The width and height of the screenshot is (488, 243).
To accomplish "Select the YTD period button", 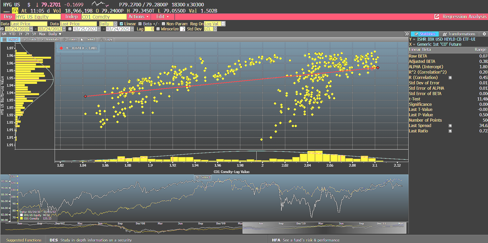I will point(12,34).
